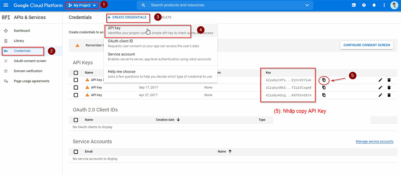
Task: Click the Key column header
Action: click(x=268, y=73)
